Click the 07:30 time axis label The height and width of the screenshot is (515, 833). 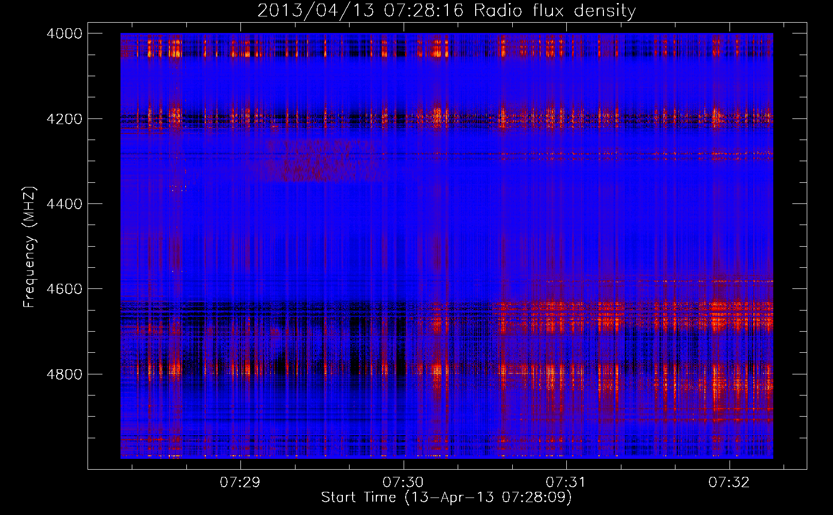(x=403, y=482)
